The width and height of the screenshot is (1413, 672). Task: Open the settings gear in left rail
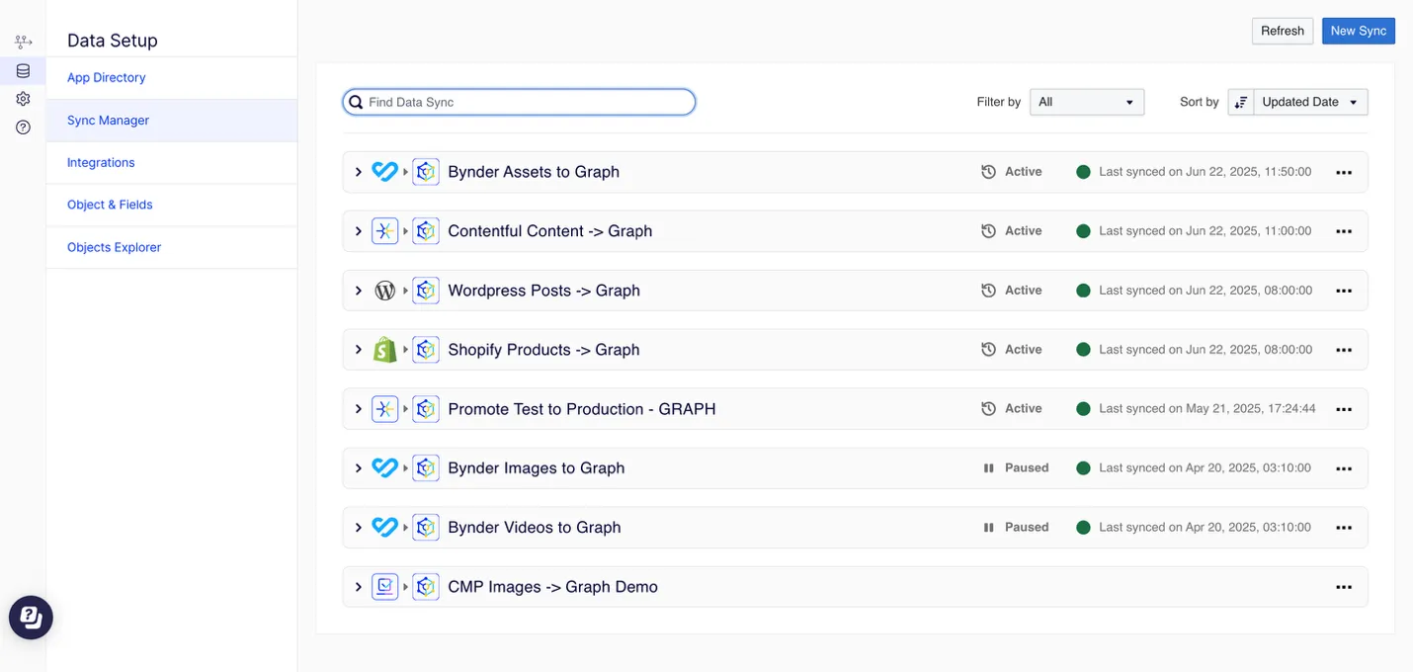pos(23,99)
